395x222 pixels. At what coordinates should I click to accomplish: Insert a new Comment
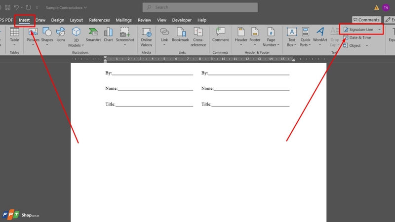click(x=220, y=35)
